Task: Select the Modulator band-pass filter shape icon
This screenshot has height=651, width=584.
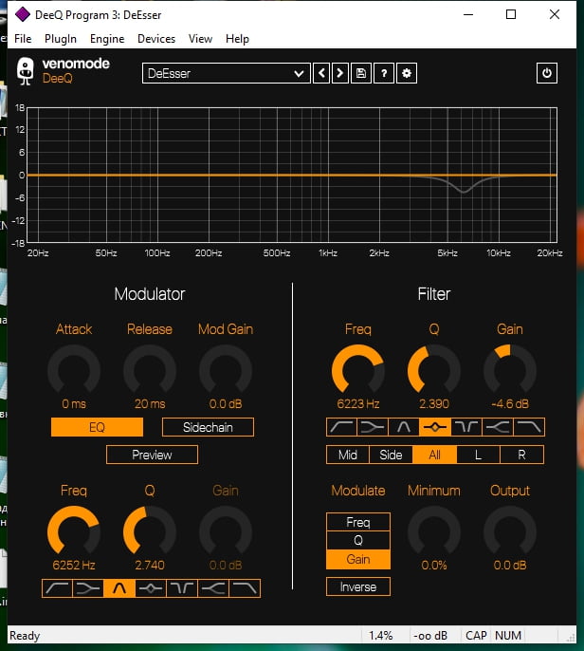Action: tap(119, 588)
